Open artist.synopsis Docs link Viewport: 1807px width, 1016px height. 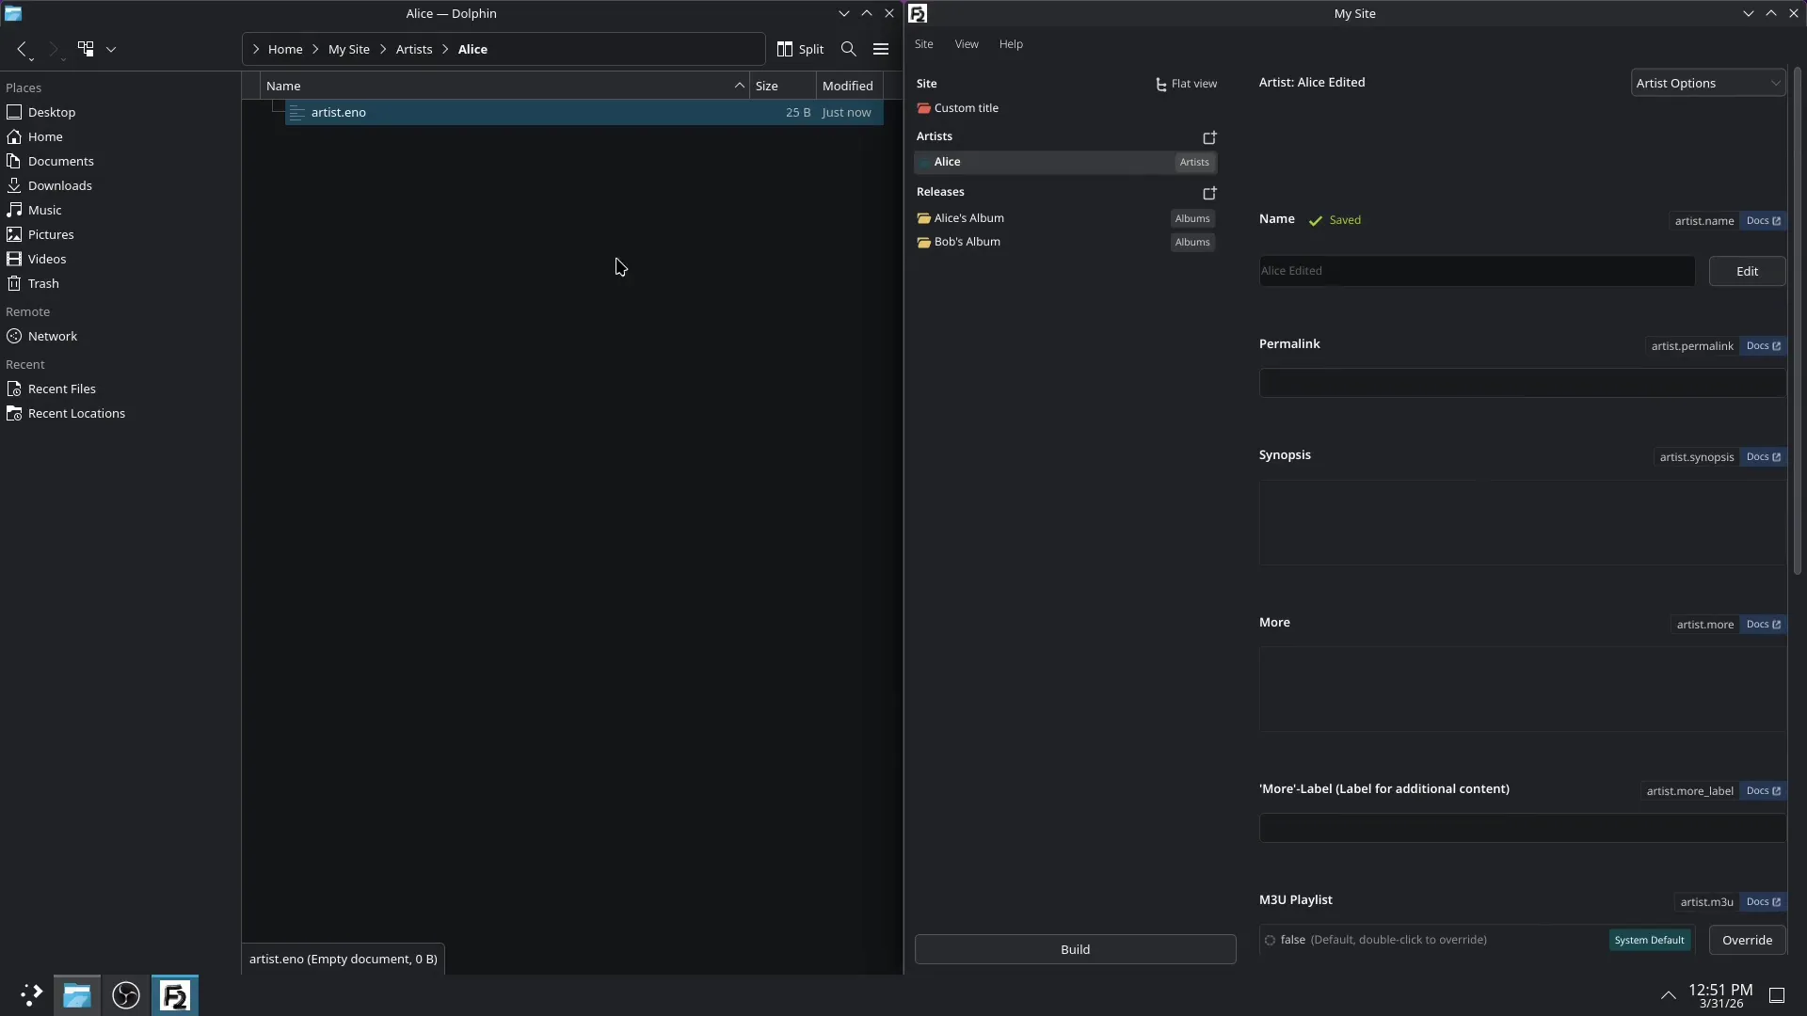(1762, 457)
